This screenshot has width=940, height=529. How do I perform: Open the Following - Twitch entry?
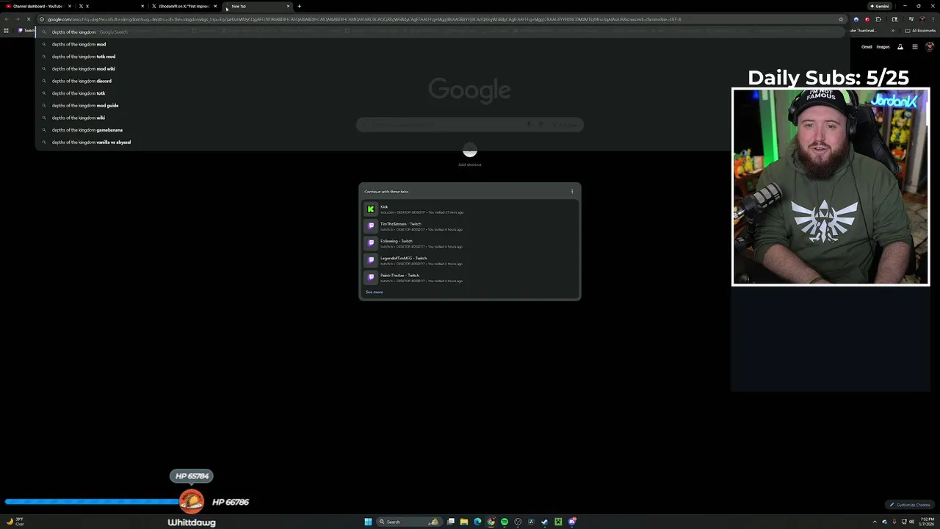pyautogui.click(x=470, y=243)
